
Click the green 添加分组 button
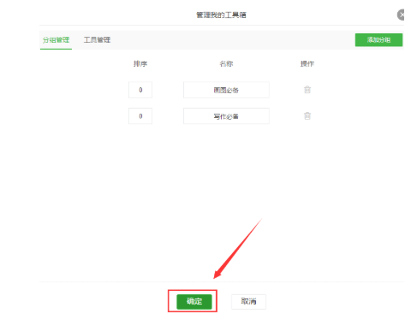point(378,40)
